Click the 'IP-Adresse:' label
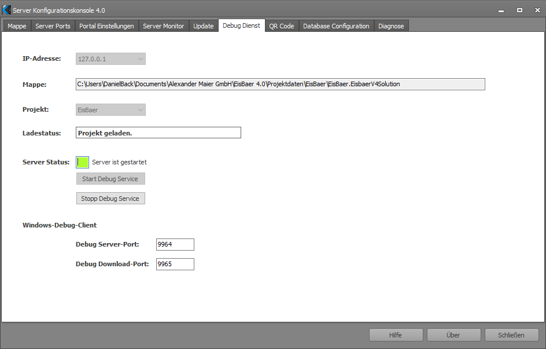546x349 pixels. tap(42, 59)
